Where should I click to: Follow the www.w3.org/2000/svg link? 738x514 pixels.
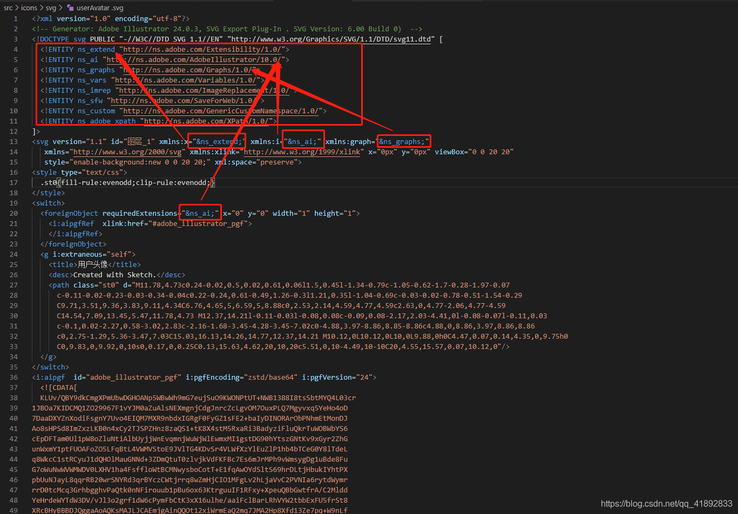pyautogui.click(x=127, y=152)
